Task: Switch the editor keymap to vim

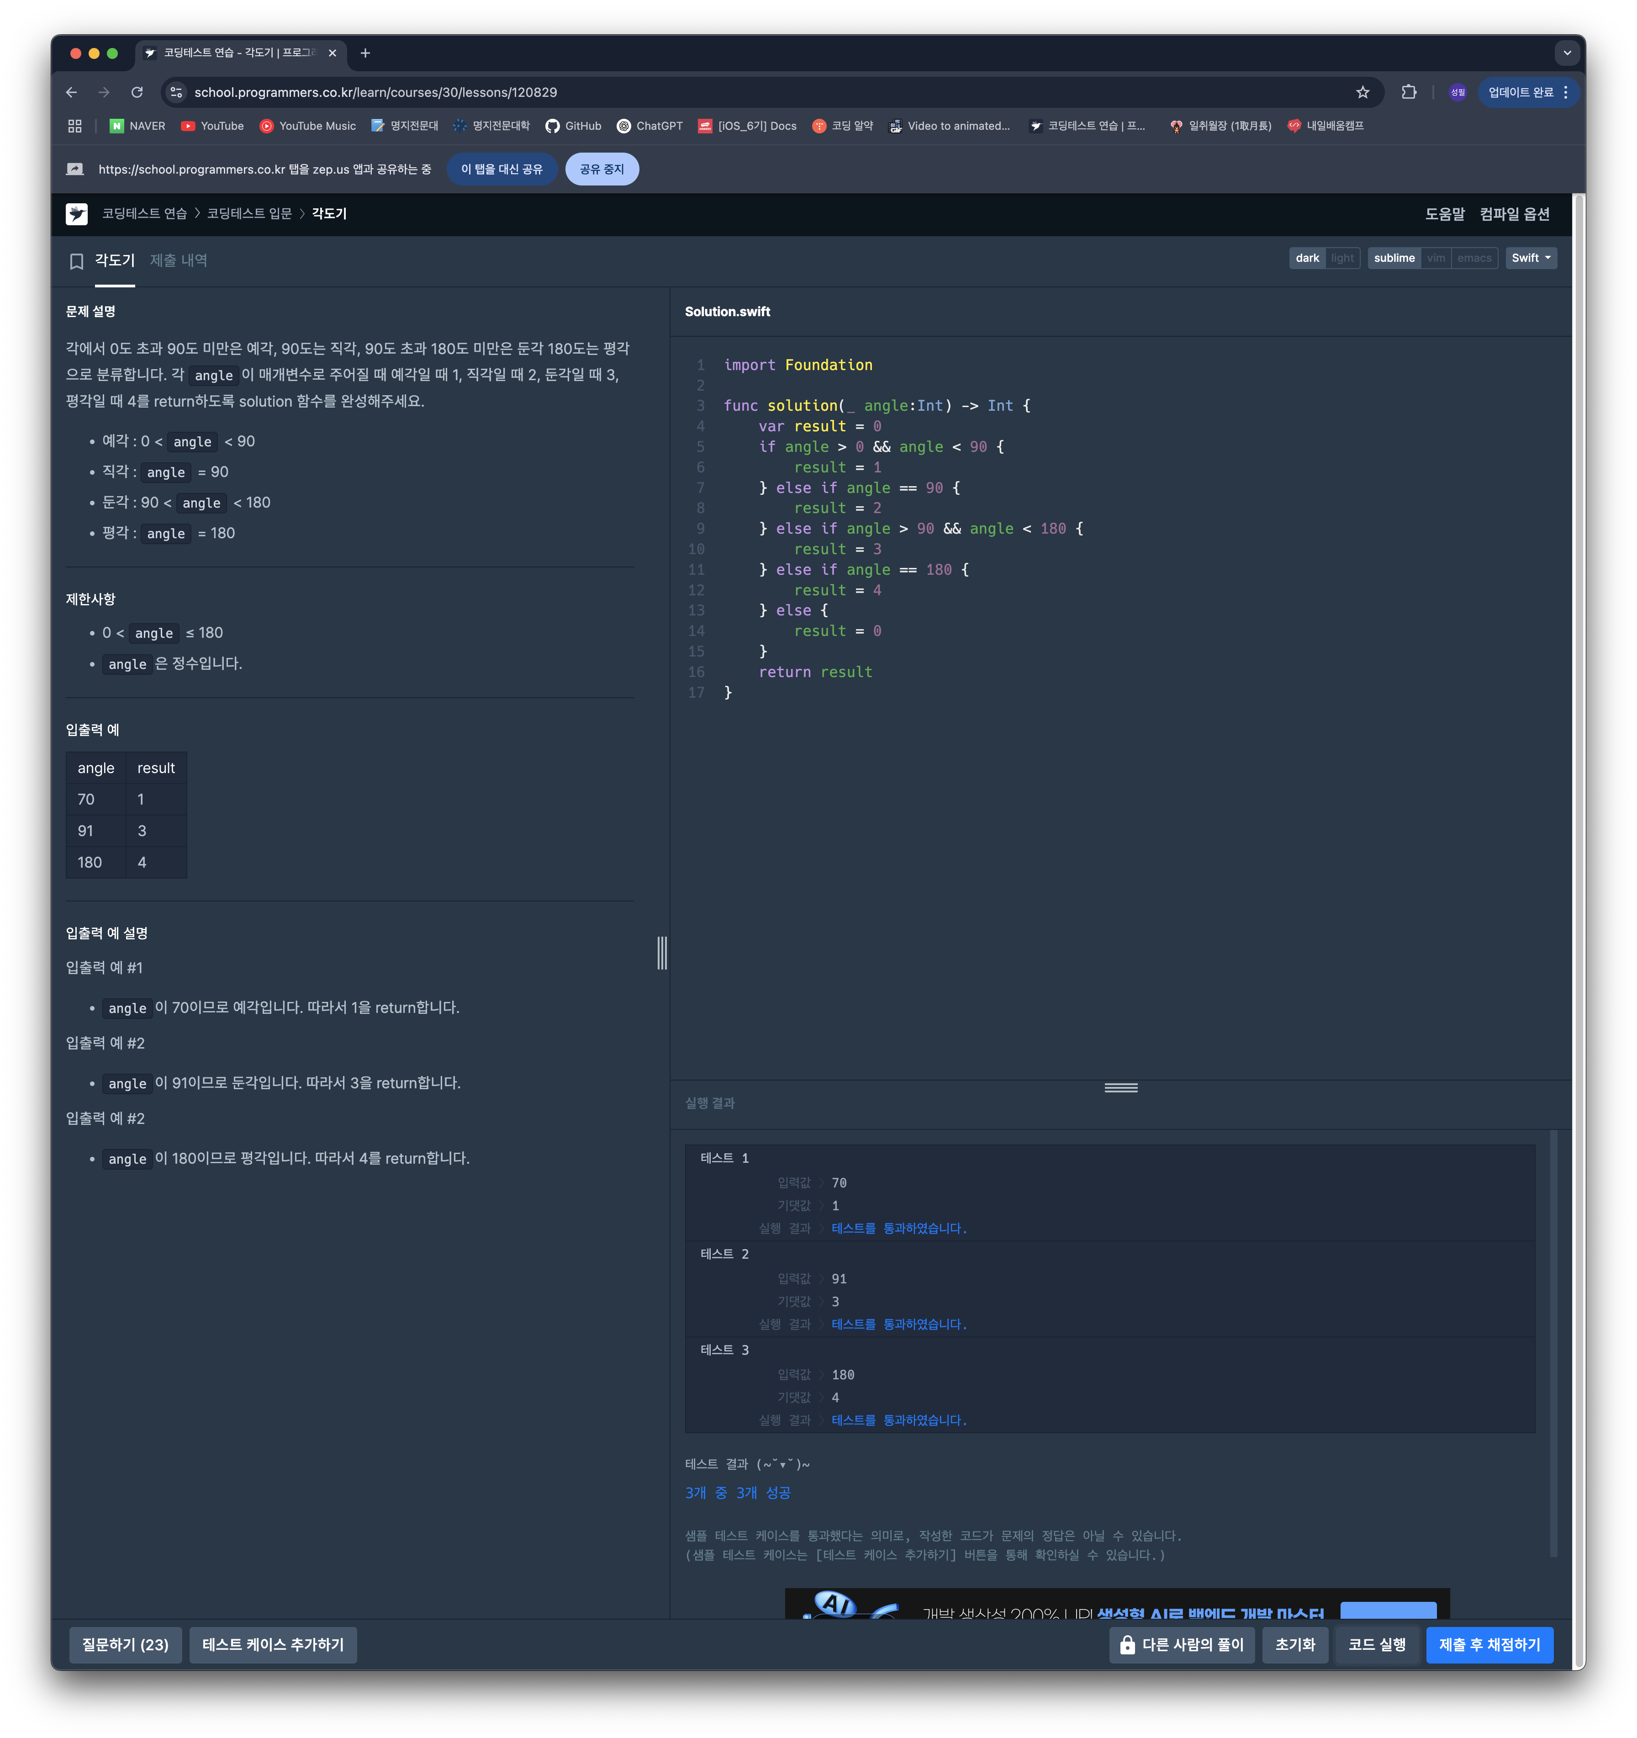Action: tap(1435, 258)
